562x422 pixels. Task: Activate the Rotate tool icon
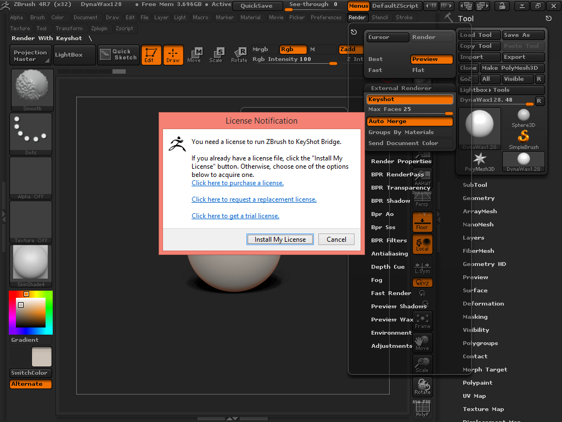pyautogui.click(x=239, y=55)
